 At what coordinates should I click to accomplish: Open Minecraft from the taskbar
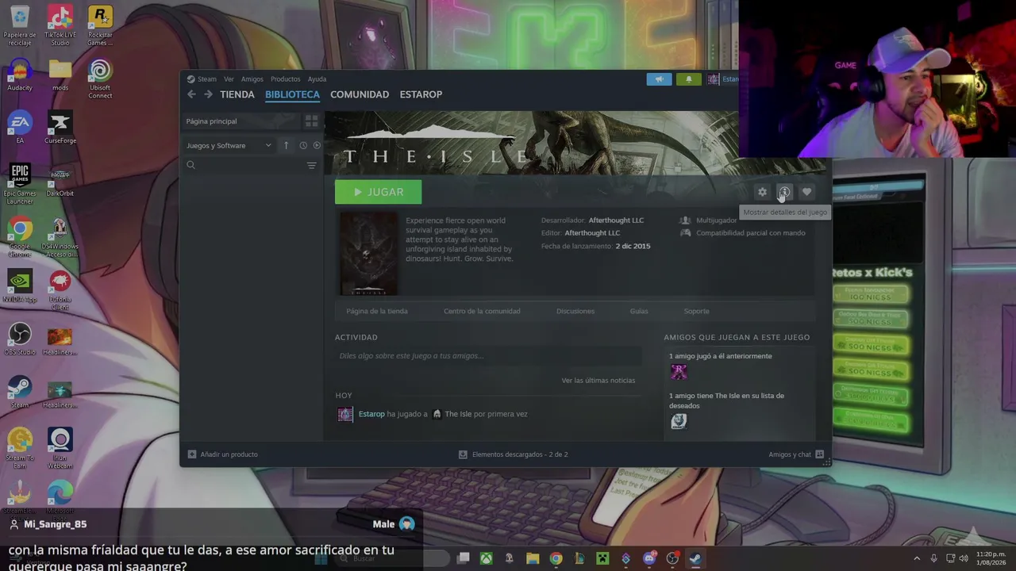tap(602, 559)
